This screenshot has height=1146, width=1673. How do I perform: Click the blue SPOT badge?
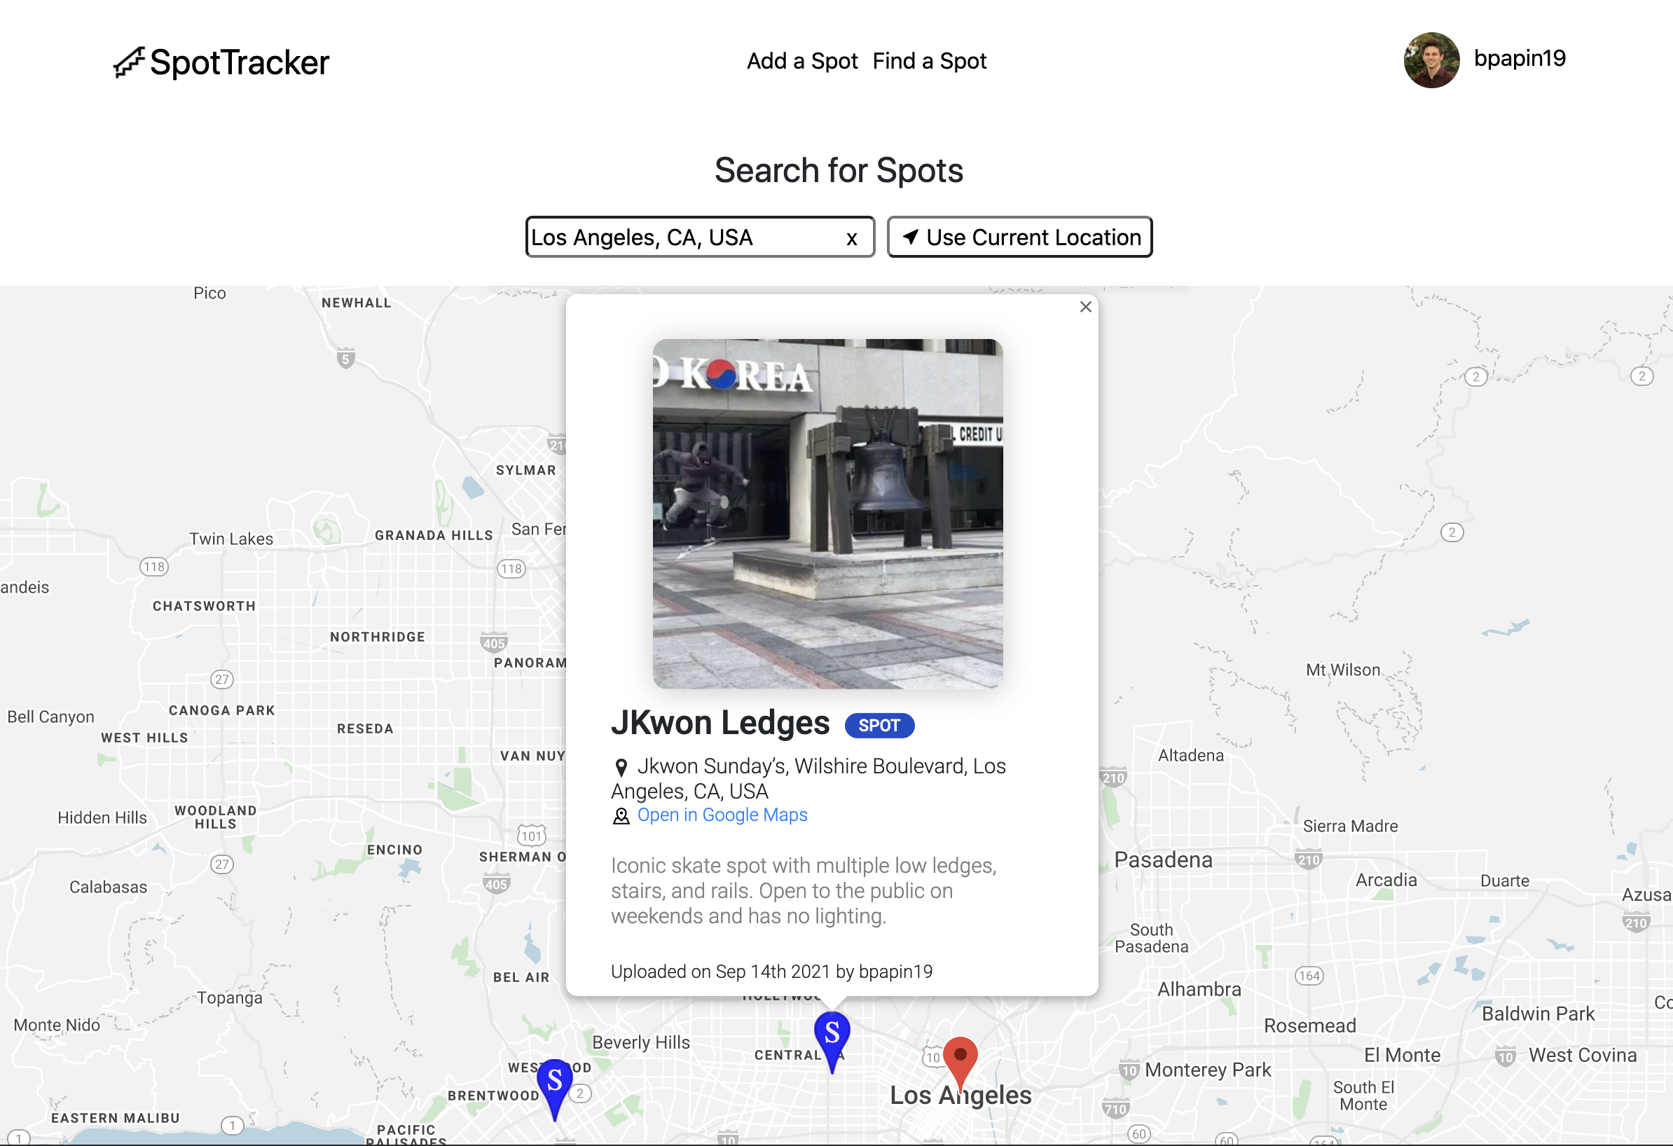point(879,726)
